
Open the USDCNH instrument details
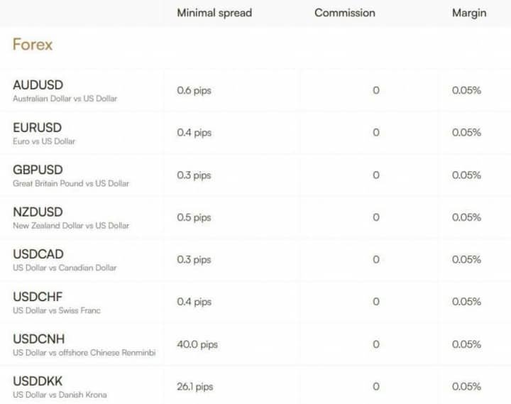click(38, 339)
